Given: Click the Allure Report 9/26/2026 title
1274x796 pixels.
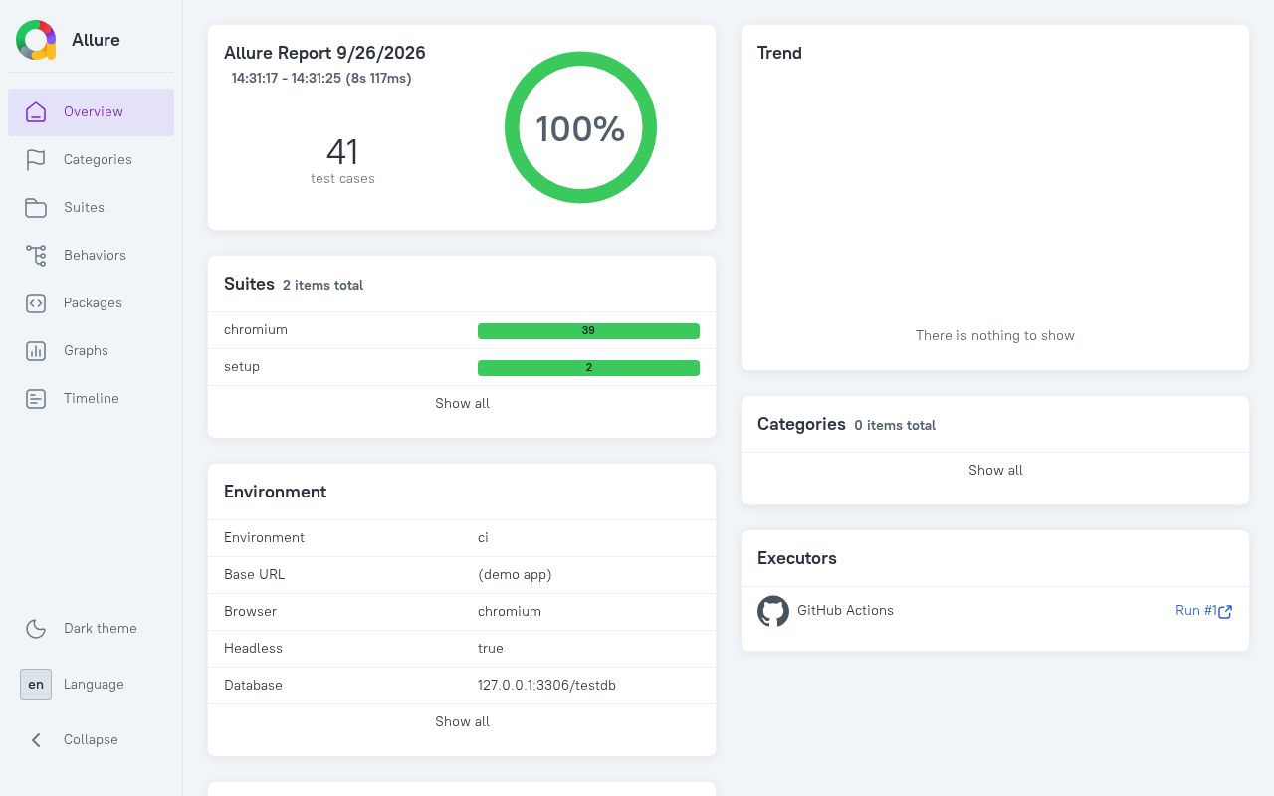Looking at the screenshot, I should coord(324,53).
